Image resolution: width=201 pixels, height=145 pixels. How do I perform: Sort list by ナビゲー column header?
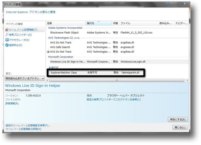181,23
